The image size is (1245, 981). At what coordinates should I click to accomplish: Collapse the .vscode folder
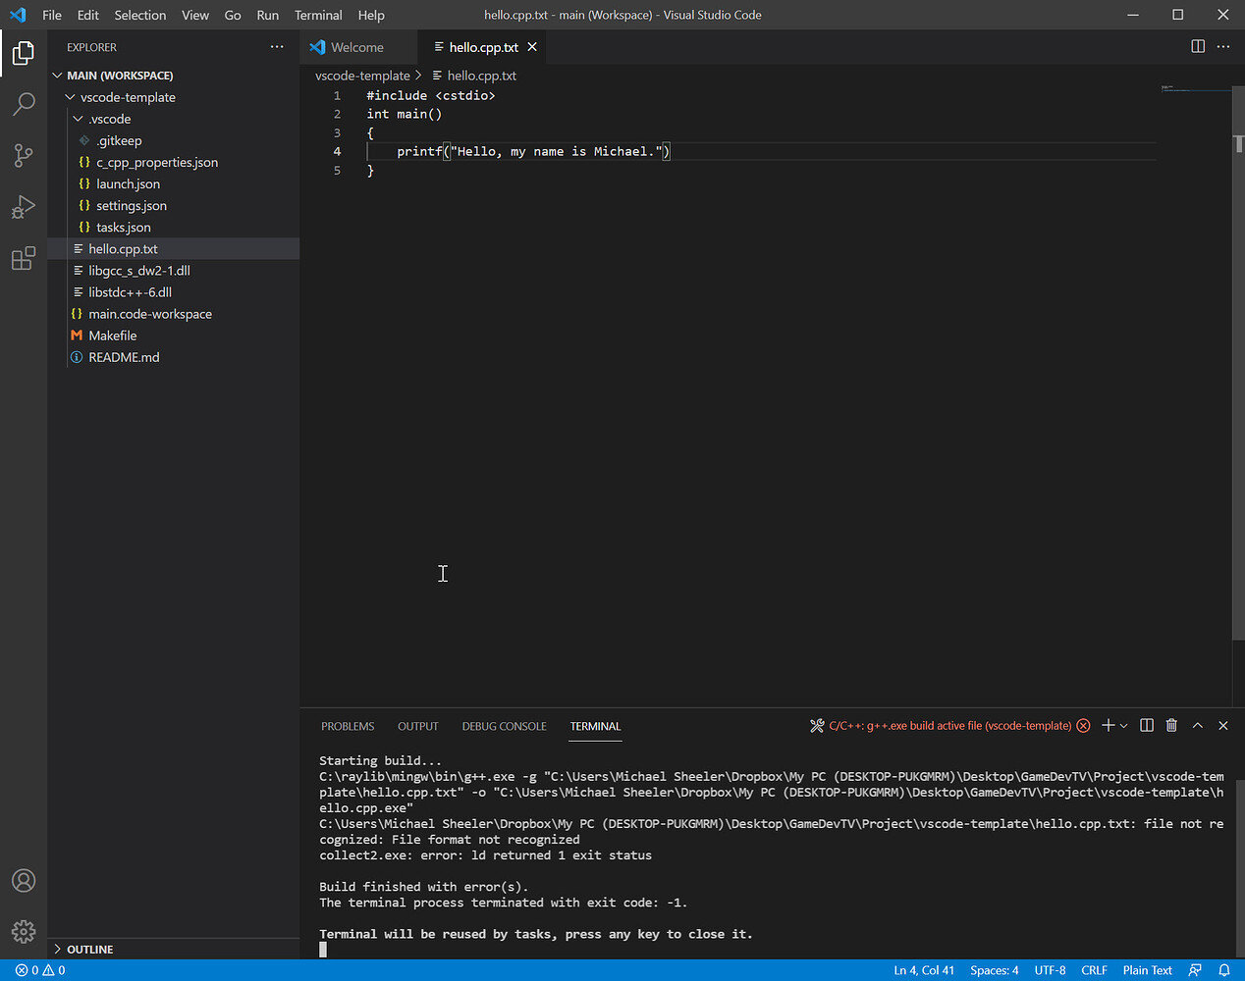(x=78, y=118)
